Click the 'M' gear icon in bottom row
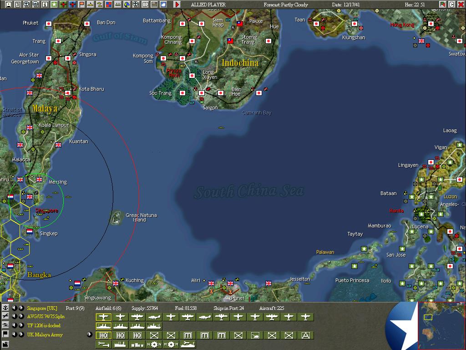This screenshot has width=466, height=350. (x=171, y=345)
